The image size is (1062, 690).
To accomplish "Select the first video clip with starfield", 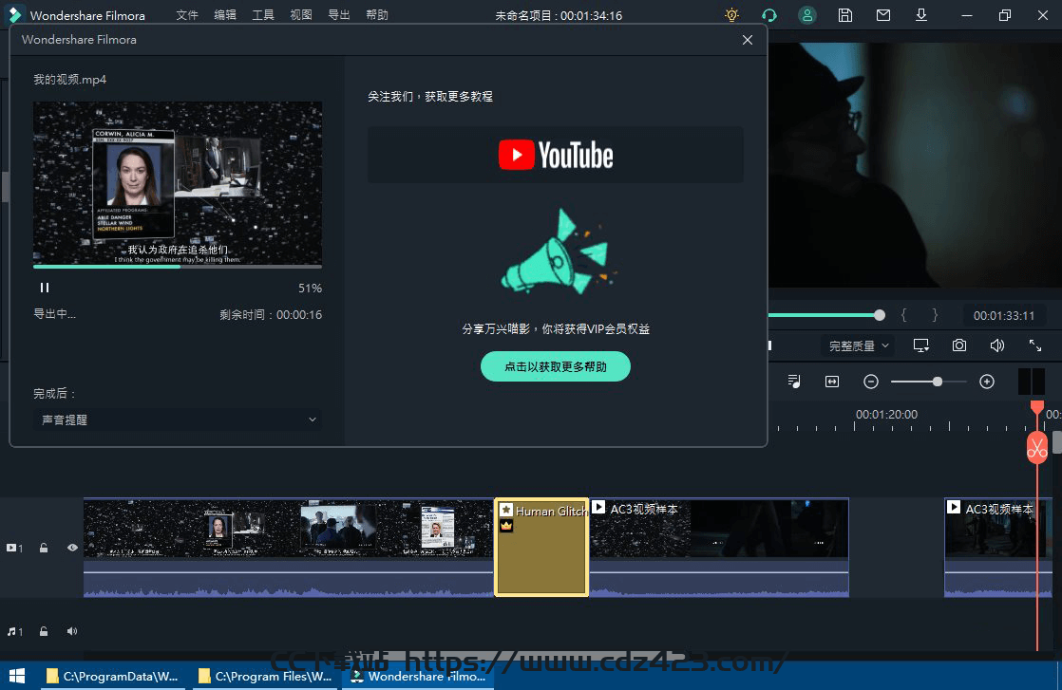I will point(289,548).
